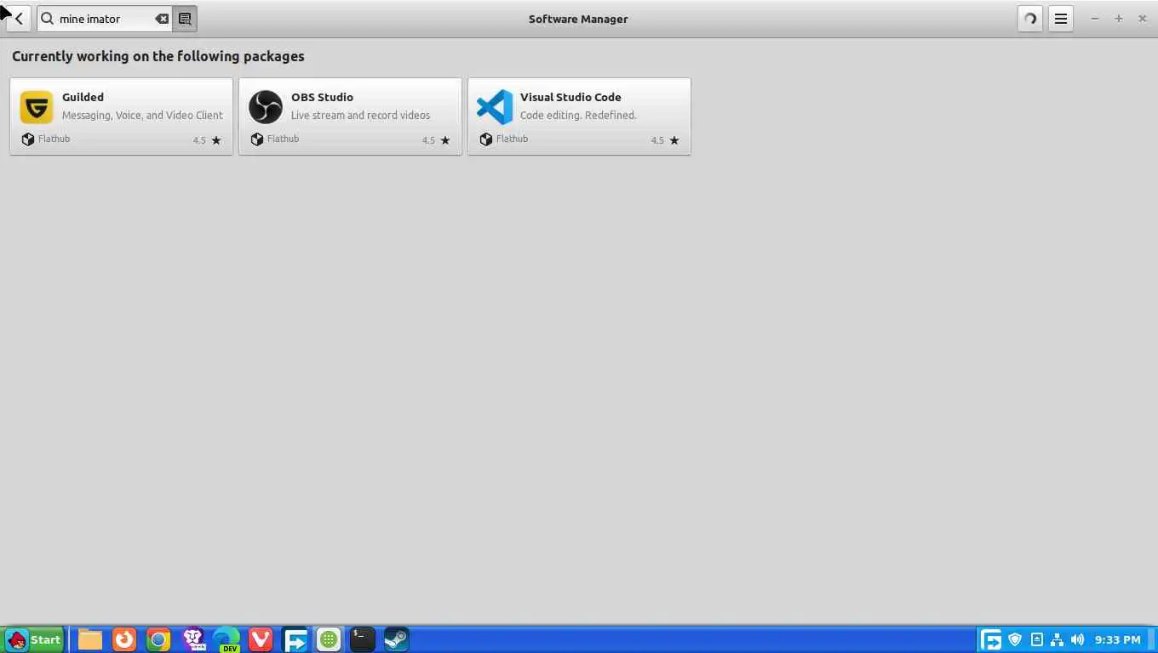The height and width of the screenshot is (653, 1158).
Task: Open the network connections tray icon
Action: 1057,639
